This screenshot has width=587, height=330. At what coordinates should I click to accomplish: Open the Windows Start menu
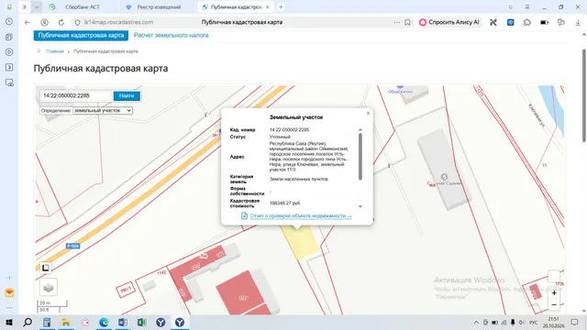click(x=9, y=322)
